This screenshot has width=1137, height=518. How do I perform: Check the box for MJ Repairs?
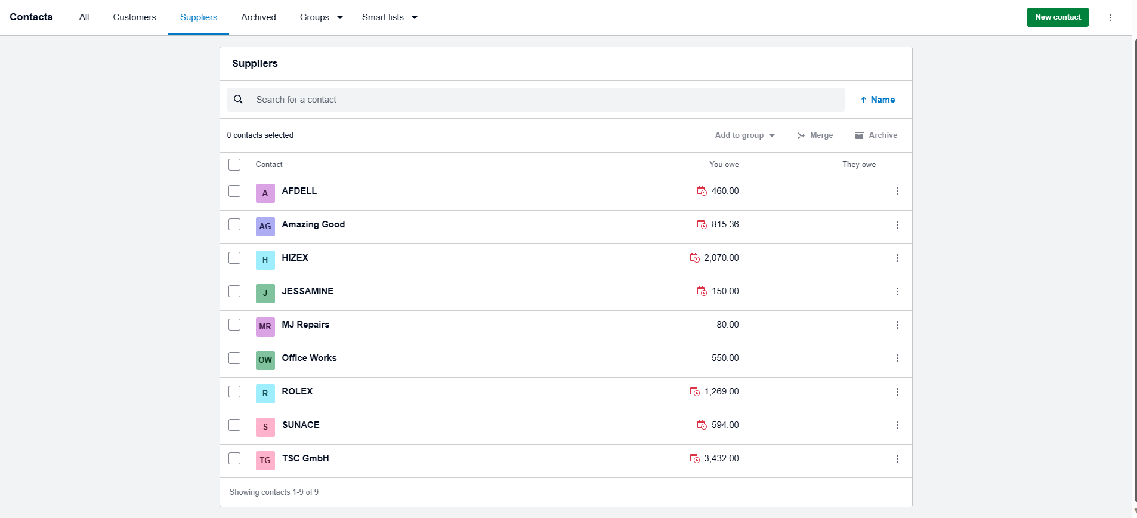click(x=234, y=325)
